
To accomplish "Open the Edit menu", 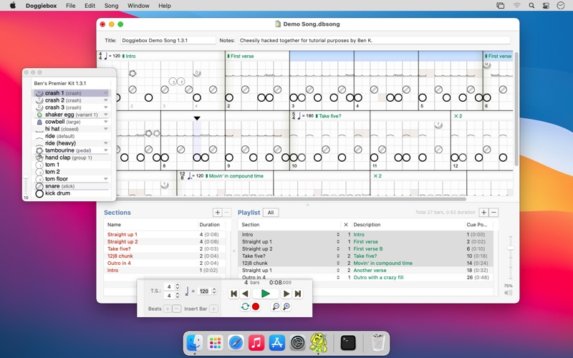I will tap(90, 6).
